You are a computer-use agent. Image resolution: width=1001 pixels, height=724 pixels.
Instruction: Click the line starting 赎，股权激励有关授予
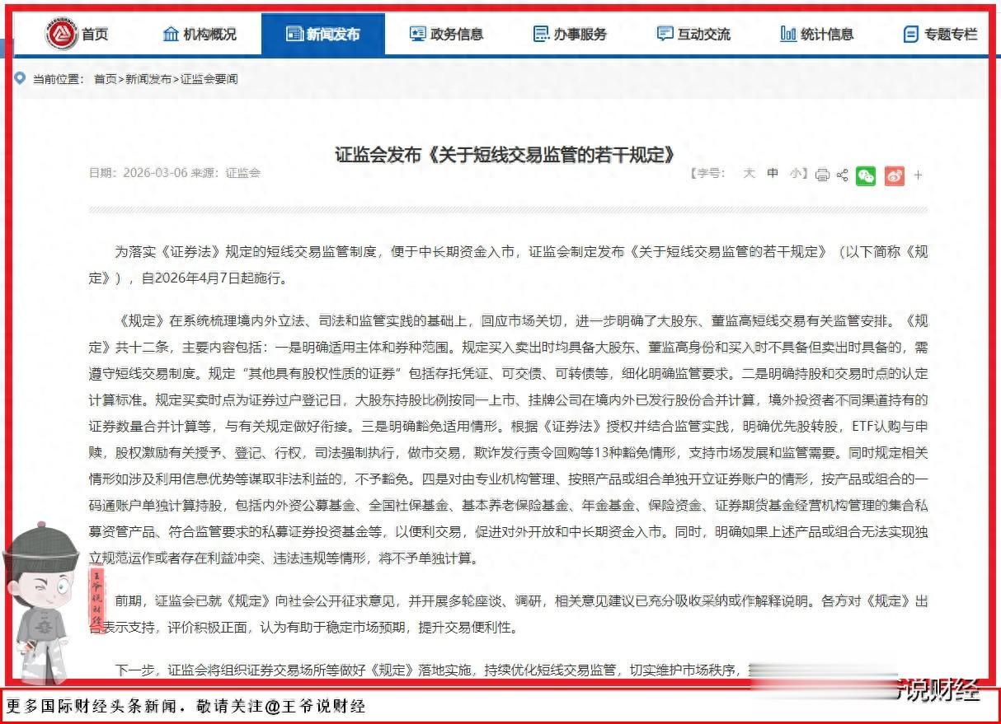508,452
